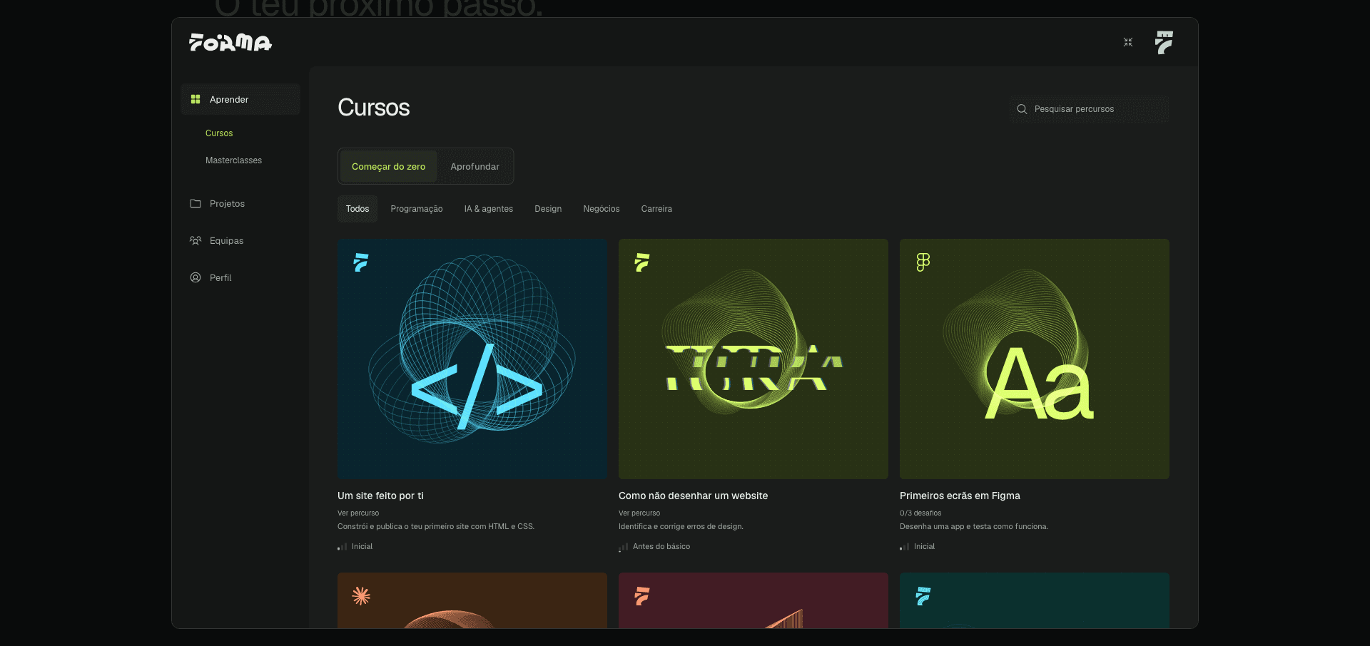Screen dimensions: 1370x646
Task: Switch to the Aprofundar option
Action: click(x=475, y=166)
